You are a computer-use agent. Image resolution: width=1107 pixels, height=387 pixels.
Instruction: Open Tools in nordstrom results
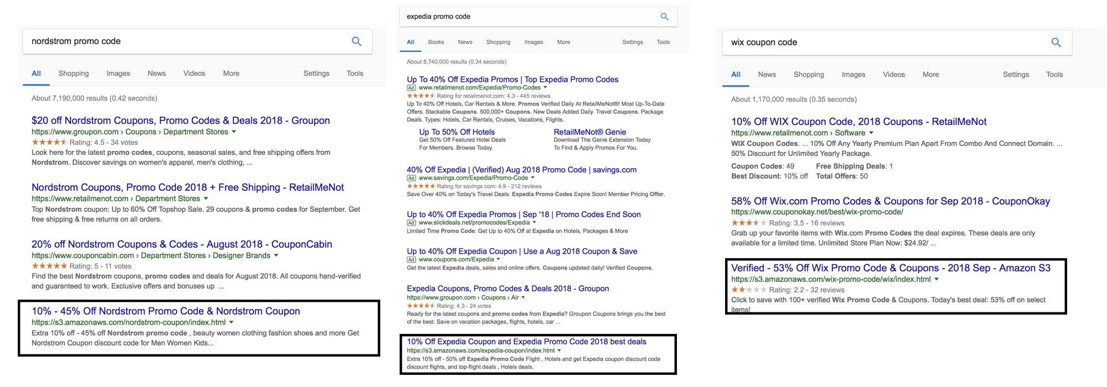[355, 73]
